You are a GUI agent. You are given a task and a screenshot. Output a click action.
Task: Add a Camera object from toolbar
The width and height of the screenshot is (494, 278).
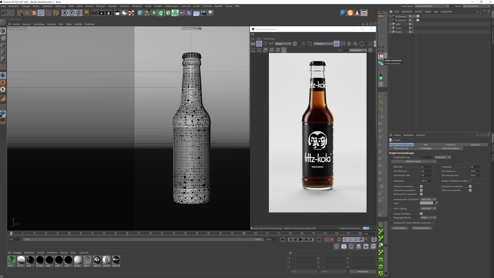(x=203, y=13)
